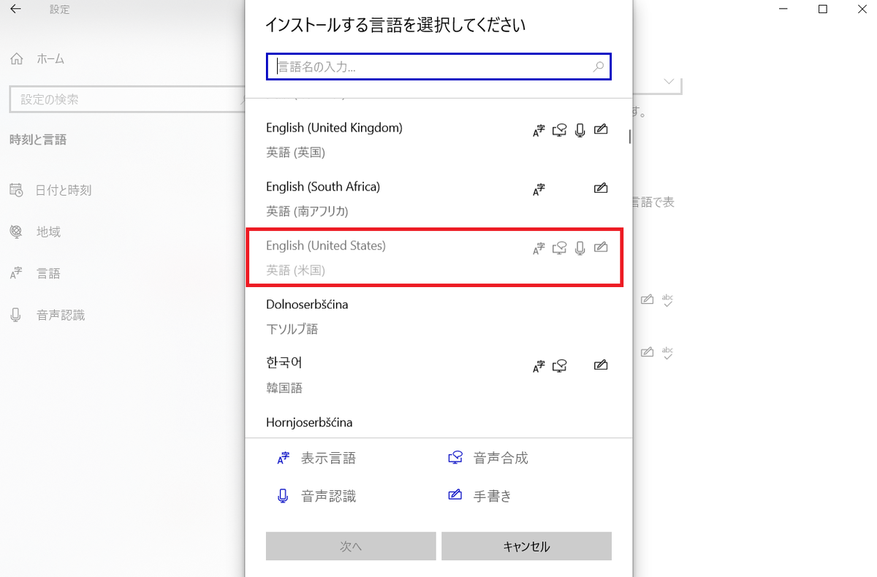Select English (South Africa) language entry
The width and height of the screenshot is (877, 577).
(438, 199)
